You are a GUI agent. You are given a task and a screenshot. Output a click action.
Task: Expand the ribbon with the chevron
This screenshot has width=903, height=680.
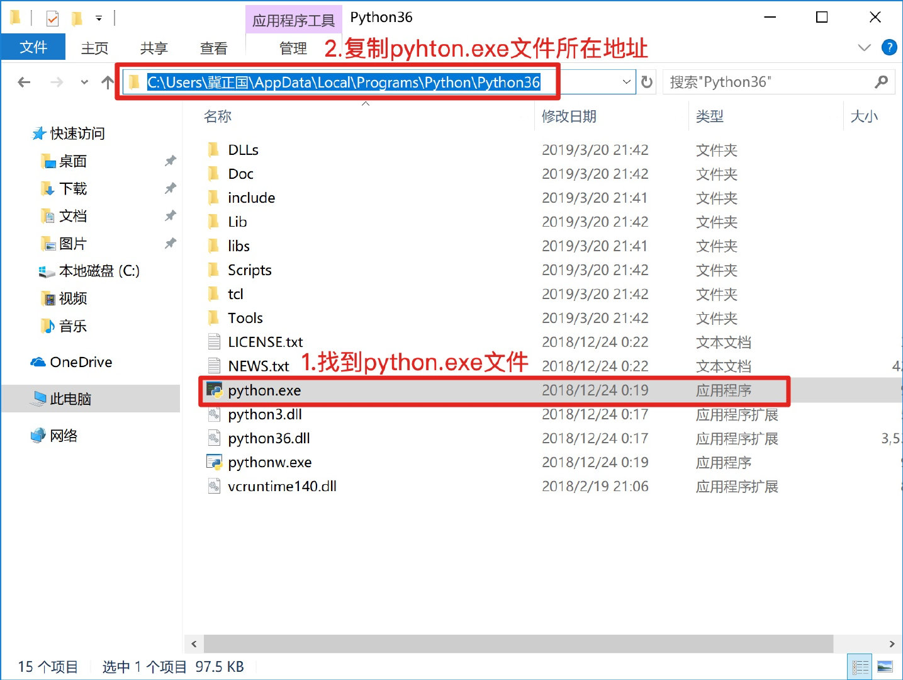(864, 48)
